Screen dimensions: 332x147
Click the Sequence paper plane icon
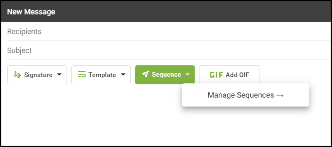[x=146, y=74]
